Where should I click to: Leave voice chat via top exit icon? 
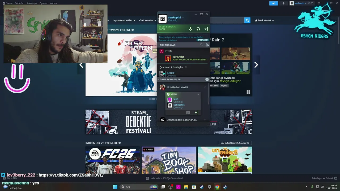click(206, 29)
